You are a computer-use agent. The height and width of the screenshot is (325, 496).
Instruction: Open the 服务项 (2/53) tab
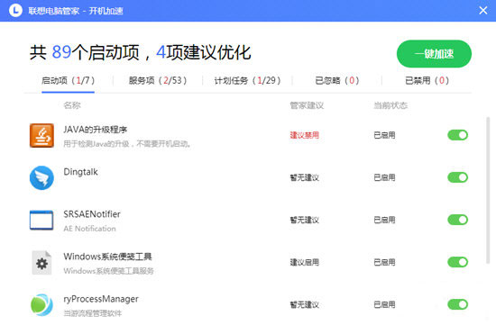point(158,80)
